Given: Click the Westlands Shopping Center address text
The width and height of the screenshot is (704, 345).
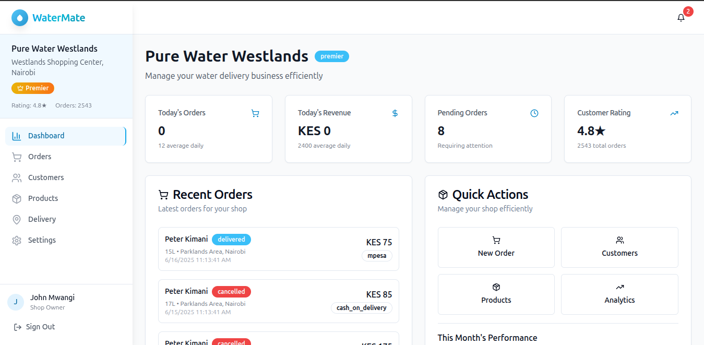Looking at the screenshot, I should click(x=57, y=67).
